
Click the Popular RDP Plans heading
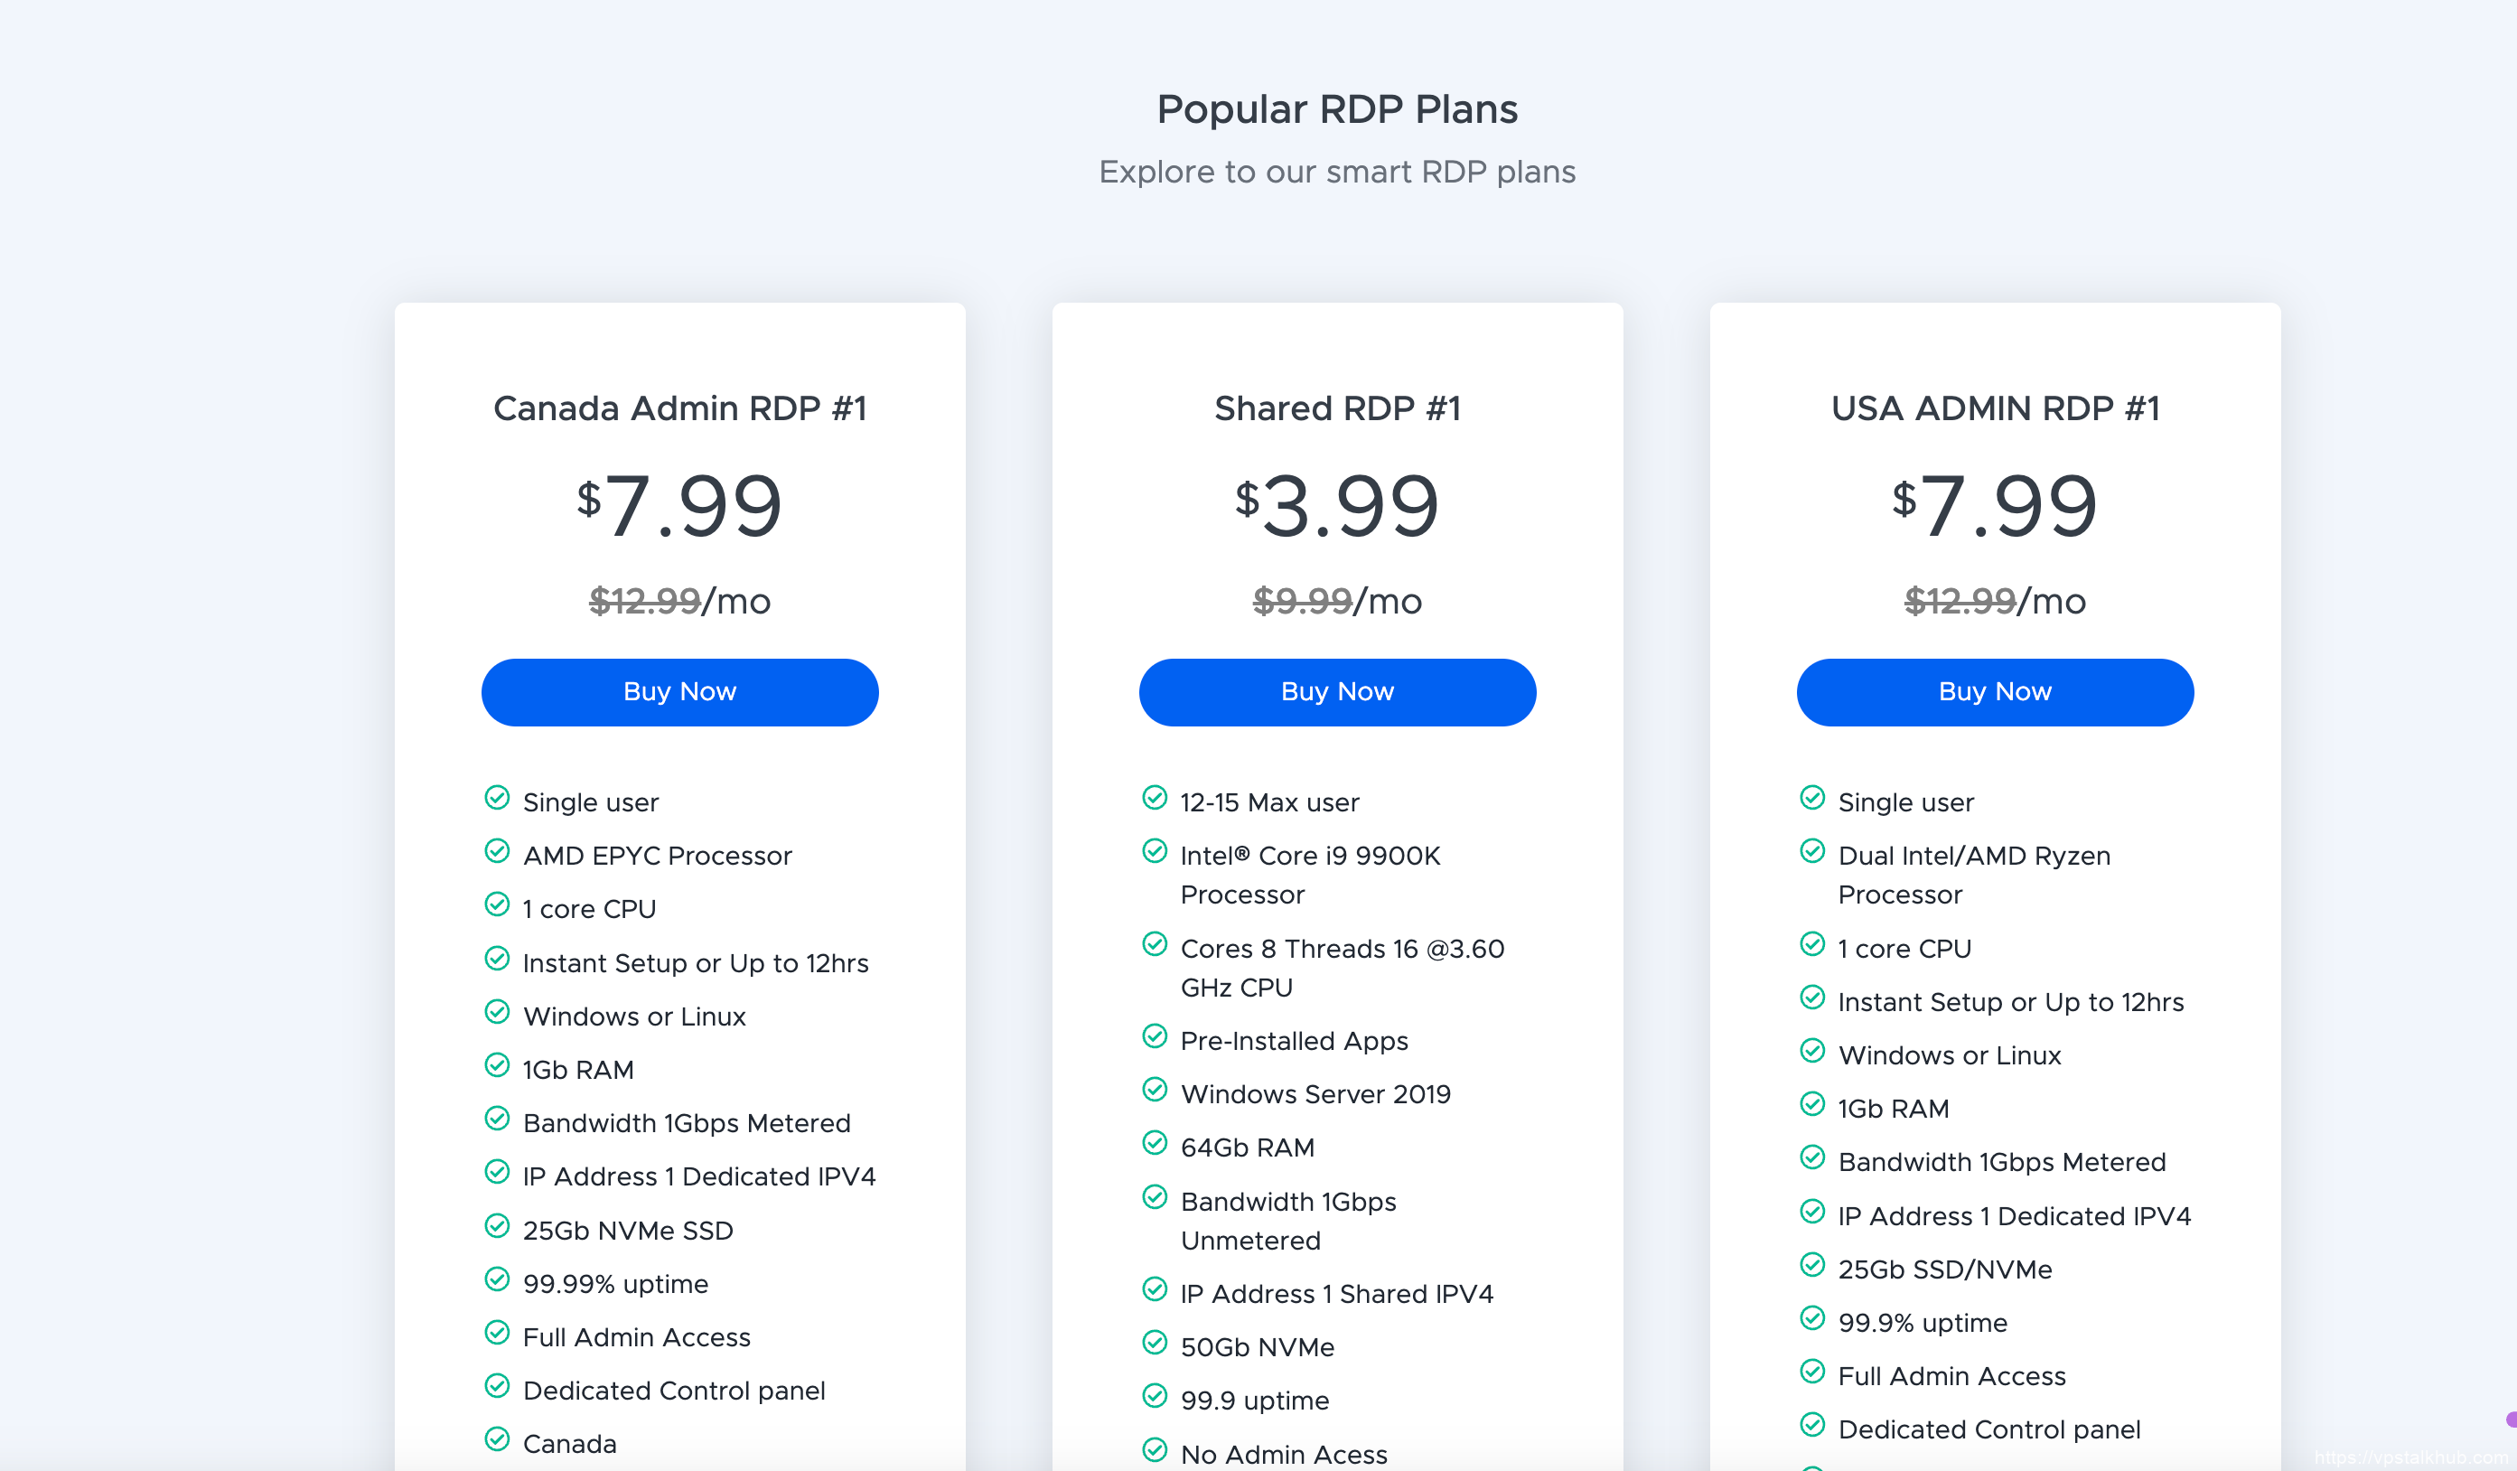[x=1336, y=110]
